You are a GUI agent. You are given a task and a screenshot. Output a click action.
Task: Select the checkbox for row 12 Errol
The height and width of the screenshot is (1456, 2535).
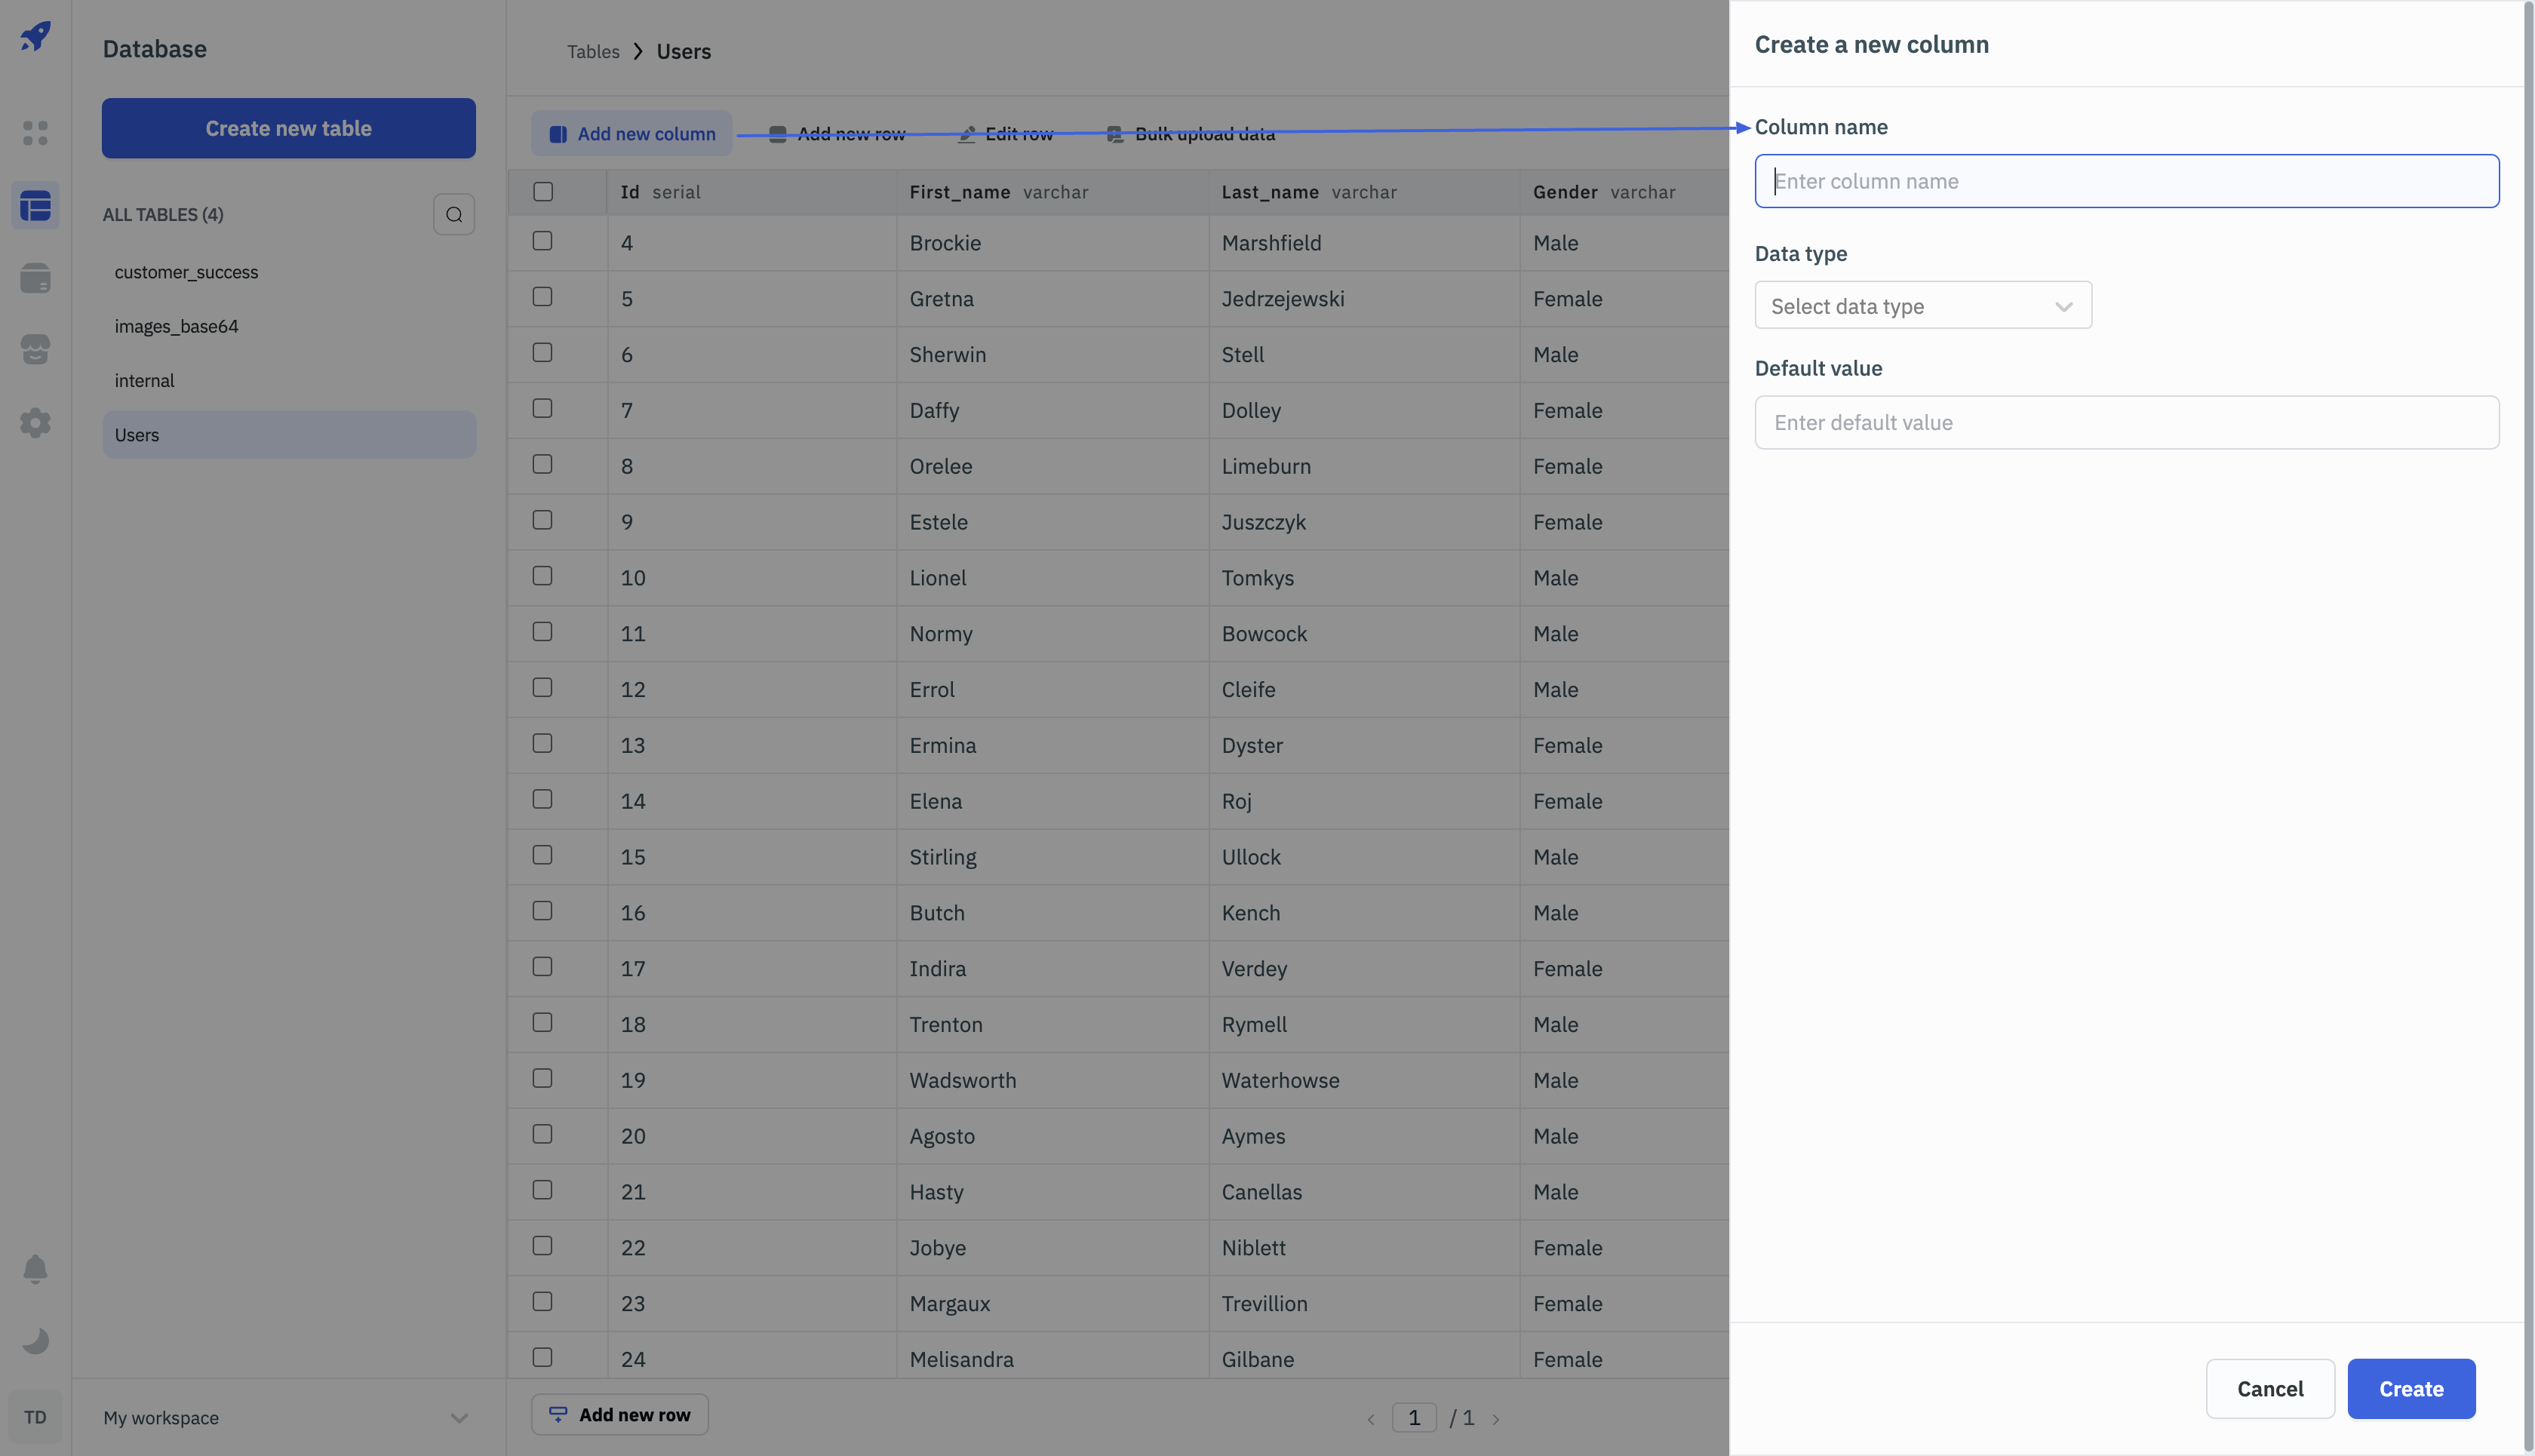(x=542, y=688)
